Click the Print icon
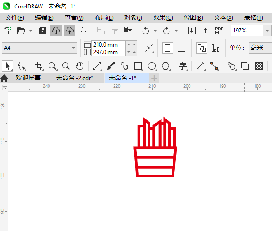 click(x=83, y=31)
